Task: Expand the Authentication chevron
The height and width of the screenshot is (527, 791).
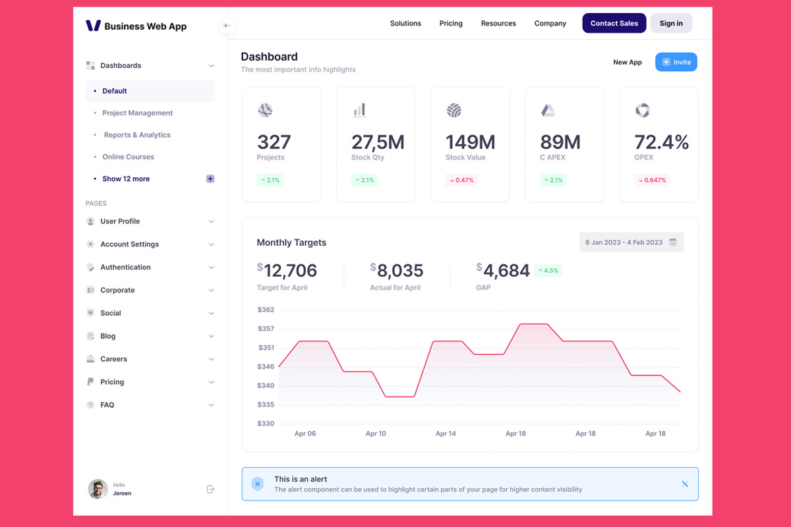Action: (211, 267)
